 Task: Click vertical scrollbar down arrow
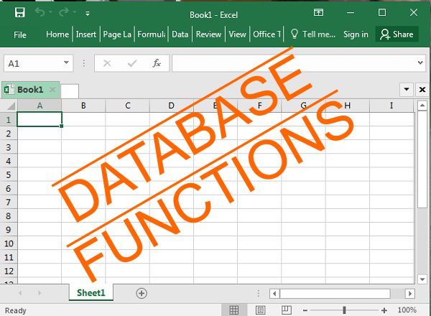point(422,279)
